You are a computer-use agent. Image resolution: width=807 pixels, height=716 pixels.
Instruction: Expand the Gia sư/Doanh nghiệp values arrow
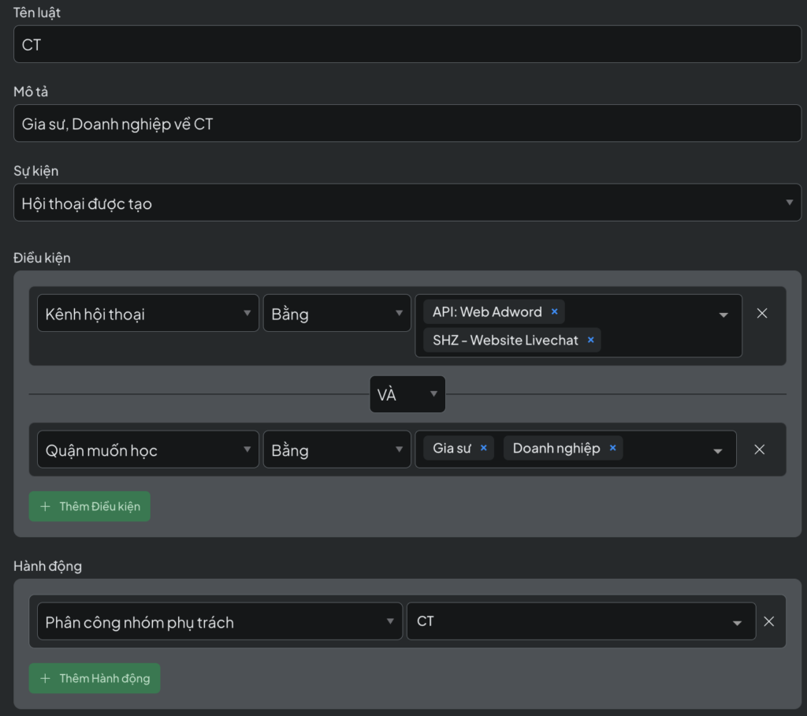tap(718, 451)
